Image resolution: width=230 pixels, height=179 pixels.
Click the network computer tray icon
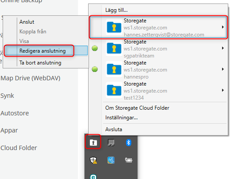111,143
